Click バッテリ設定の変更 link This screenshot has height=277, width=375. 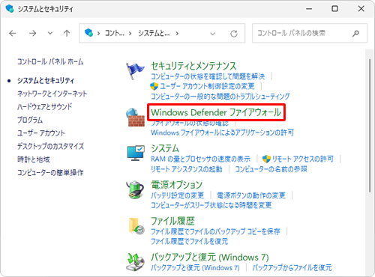pos(178,195)
